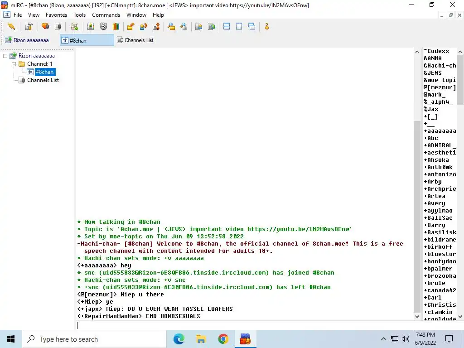The width and height of the screenshot is (464, 348).
Task: Open Timer clock toolbar icon
Action: click(x=103, y=27)
